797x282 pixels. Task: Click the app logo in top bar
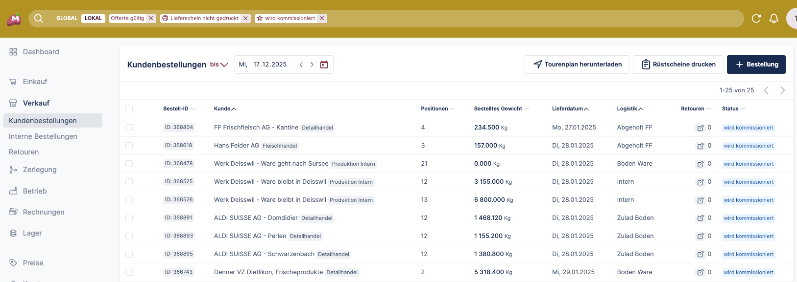[x=14, y=19]
